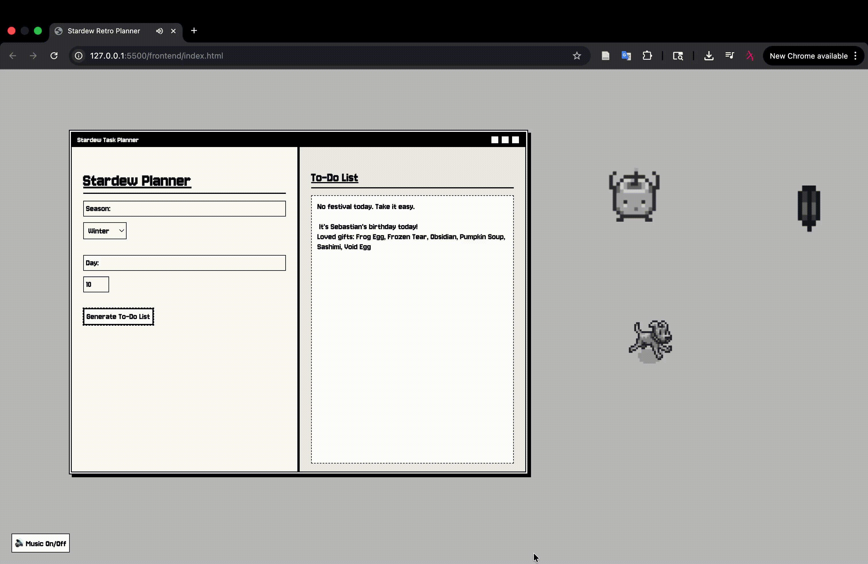Open the media playback controls icon
This screenshot has height=564, width=868.
coord(729,56)
